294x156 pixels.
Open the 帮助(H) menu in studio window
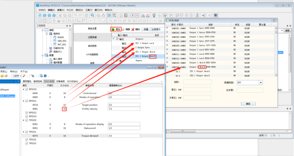(14, 72)
